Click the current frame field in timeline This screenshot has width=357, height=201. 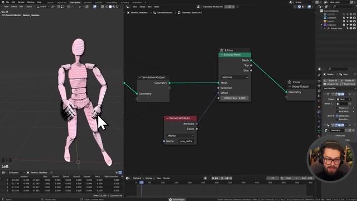point(273,178)
